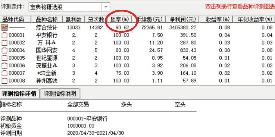Click stock code 000004
Viewport: 275px width, 137px height.
click(17, 51)
